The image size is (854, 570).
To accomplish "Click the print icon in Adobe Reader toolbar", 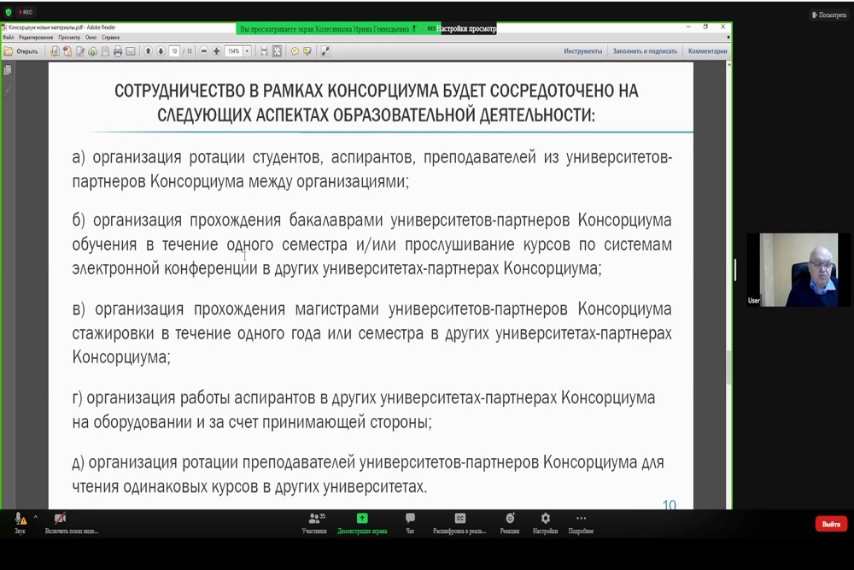I will pos(118,51).
